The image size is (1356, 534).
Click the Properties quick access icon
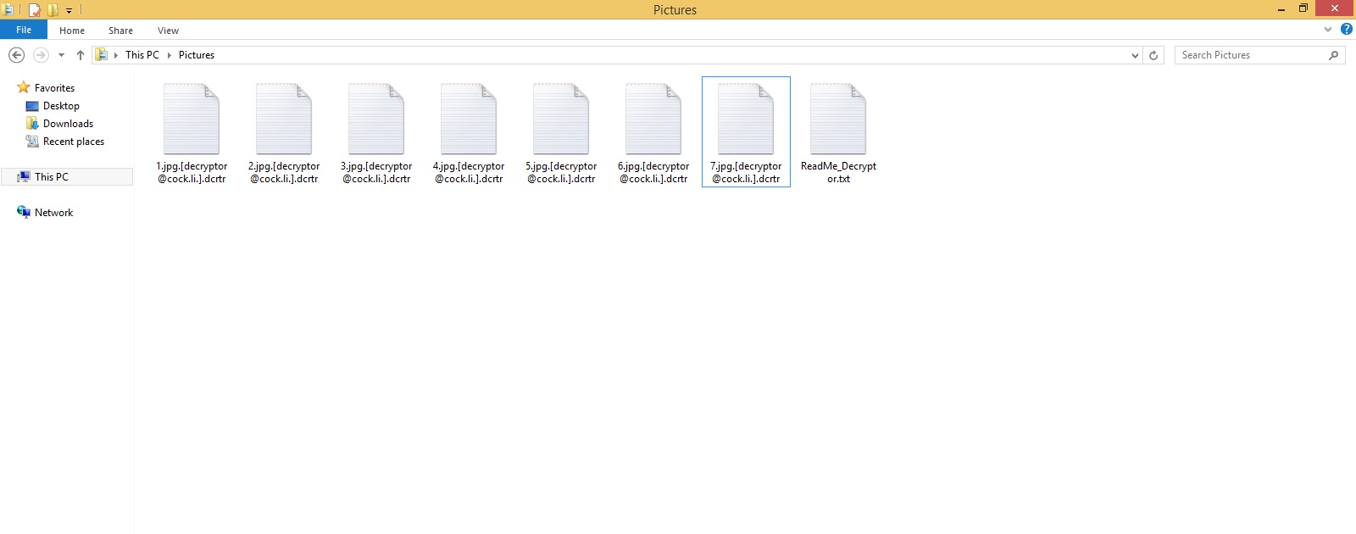click(x=35, y=10)
